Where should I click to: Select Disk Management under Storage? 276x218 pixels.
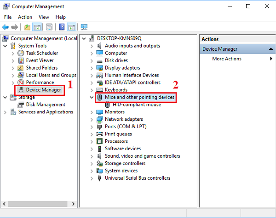(x=46, y=105)
